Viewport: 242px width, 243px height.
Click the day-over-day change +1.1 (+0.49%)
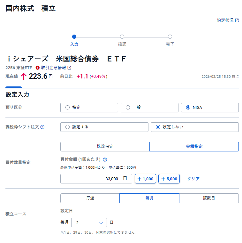coord(92,76)
